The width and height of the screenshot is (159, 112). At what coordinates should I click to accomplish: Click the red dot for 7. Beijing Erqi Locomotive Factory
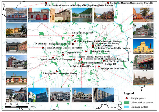tap(57, 71)
